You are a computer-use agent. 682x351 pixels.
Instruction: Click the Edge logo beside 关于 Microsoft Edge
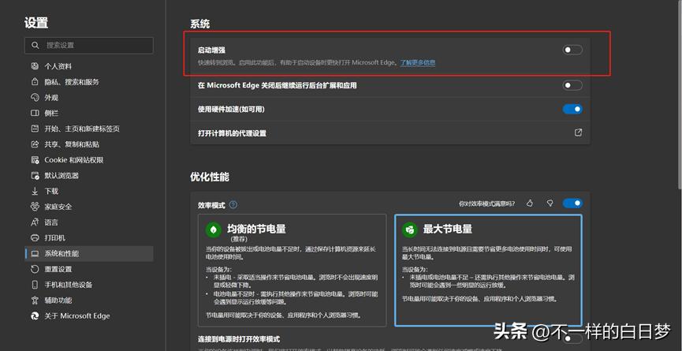pos(35,316)
